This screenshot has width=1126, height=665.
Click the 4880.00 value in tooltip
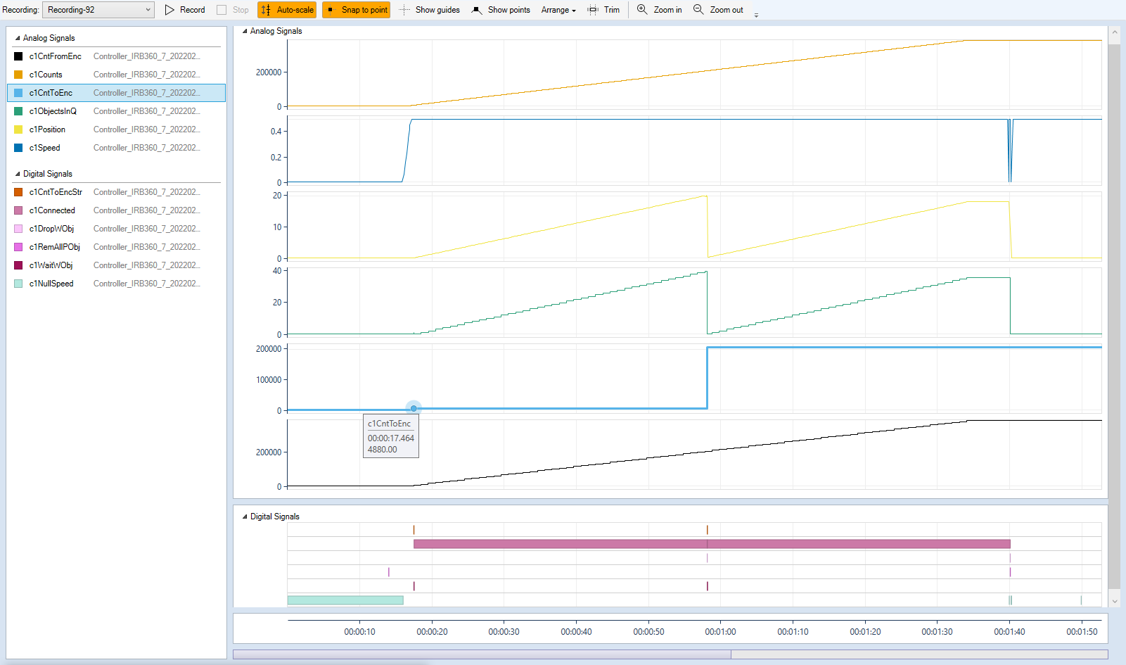[x=383, y=450]
